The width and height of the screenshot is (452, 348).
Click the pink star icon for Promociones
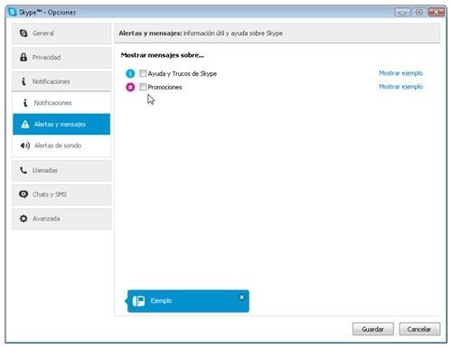[130, 88]
